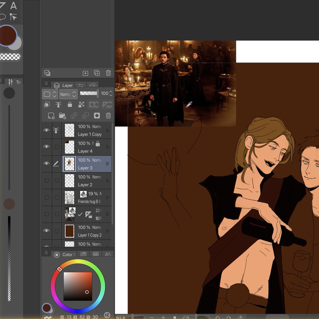Open the Color palette hamburger menu
The width and height of the screenshot is (319, 319).
pyautogui.click(x=46, y=253)
